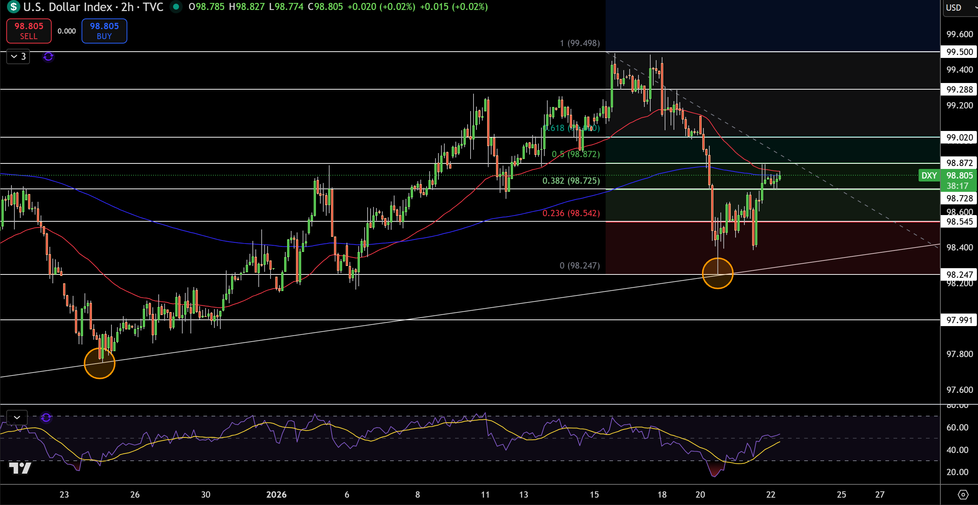Screen dimensions: 978x505
Task: Click the green dollar symbol logo icon
Action: 13,6
